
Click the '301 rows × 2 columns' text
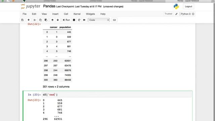(56, 87)
